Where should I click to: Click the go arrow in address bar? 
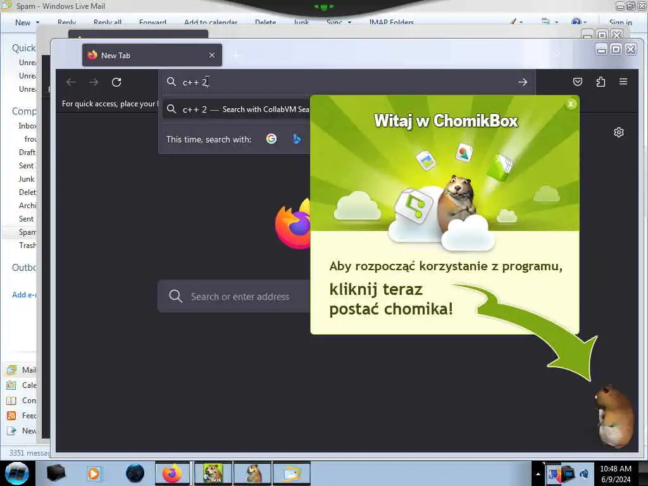click(522, 82)
